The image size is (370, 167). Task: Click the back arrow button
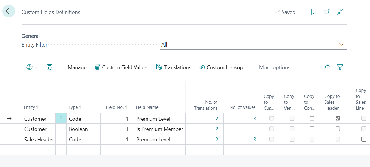coord(9,11)
